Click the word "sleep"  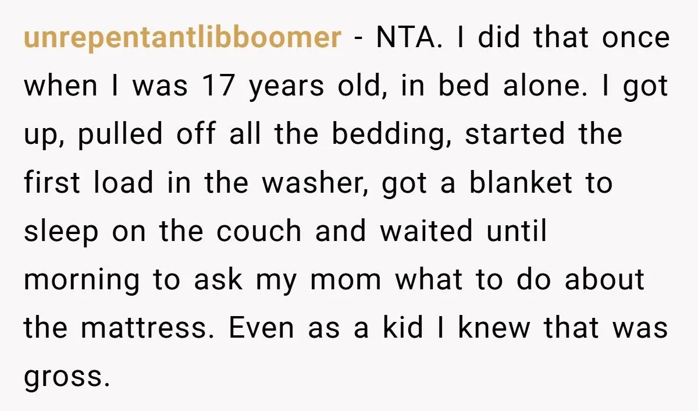pos(61,233)
